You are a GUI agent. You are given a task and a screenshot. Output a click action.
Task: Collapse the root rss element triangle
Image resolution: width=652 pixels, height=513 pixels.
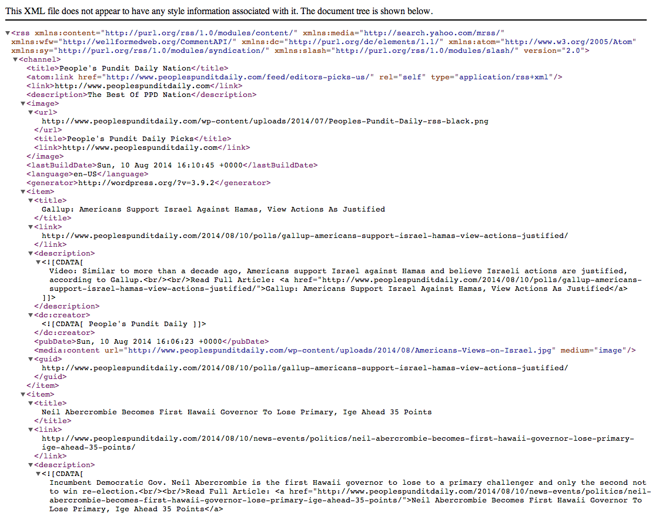[8, 33]
